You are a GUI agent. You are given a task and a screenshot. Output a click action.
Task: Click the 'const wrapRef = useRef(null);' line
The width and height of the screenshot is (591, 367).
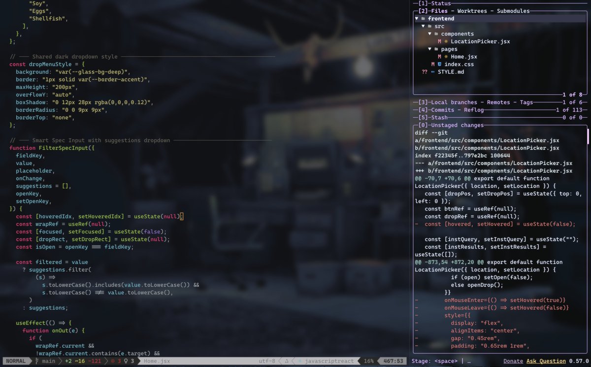[63, 224]
